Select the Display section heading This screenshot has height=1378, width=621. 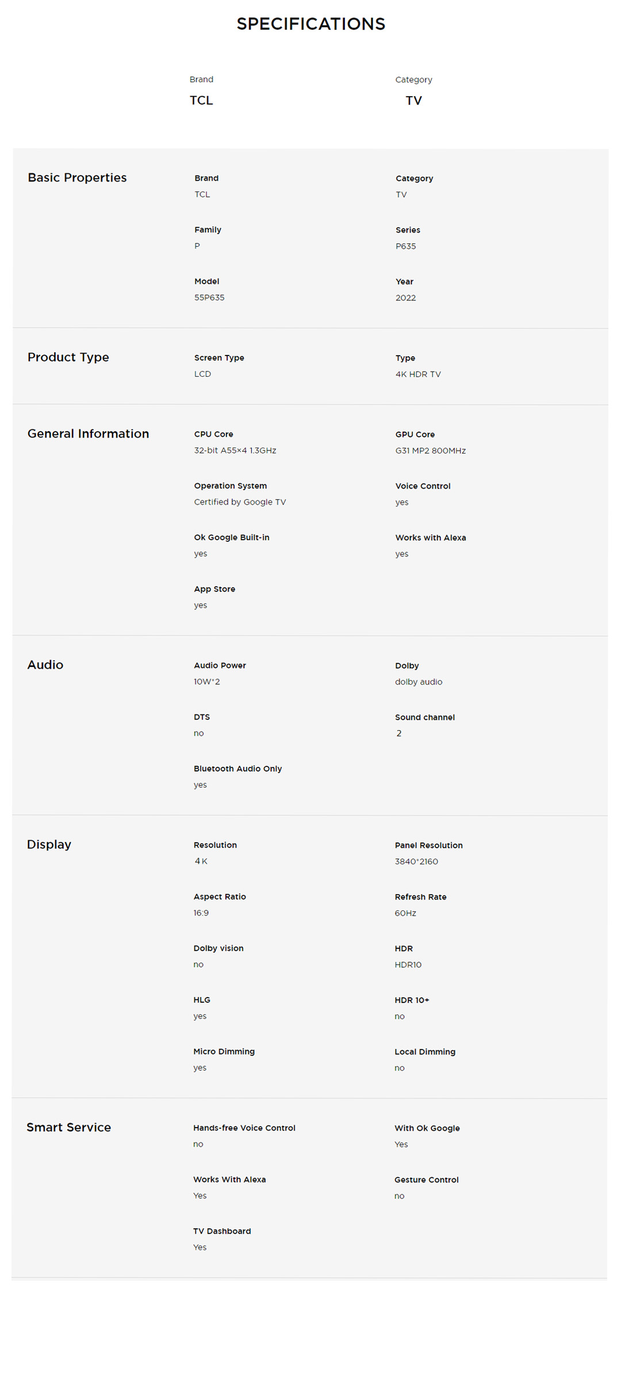[49, 845]
